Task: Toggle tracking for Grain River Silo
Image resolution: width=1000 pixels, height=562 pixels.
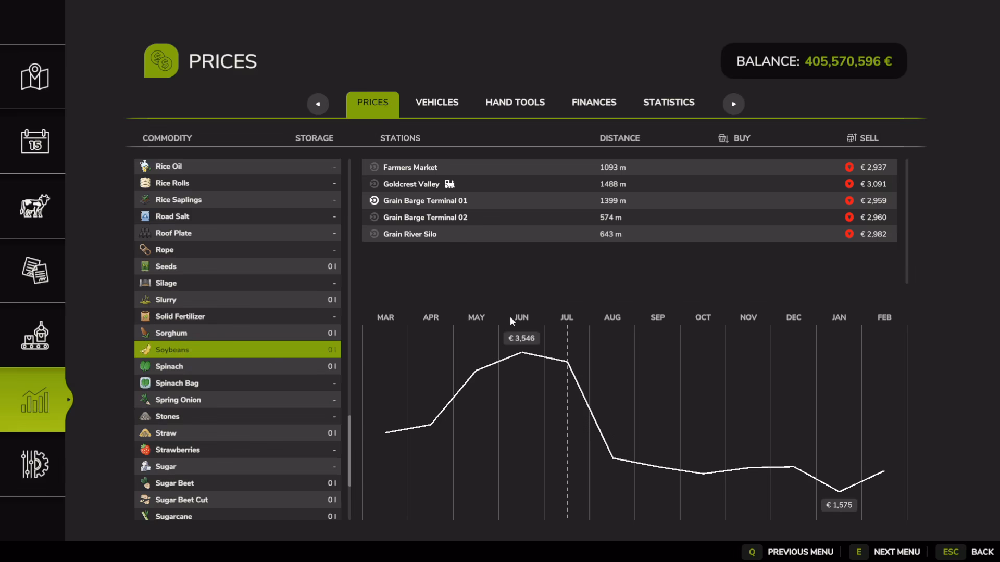Action: coord(374,234)
